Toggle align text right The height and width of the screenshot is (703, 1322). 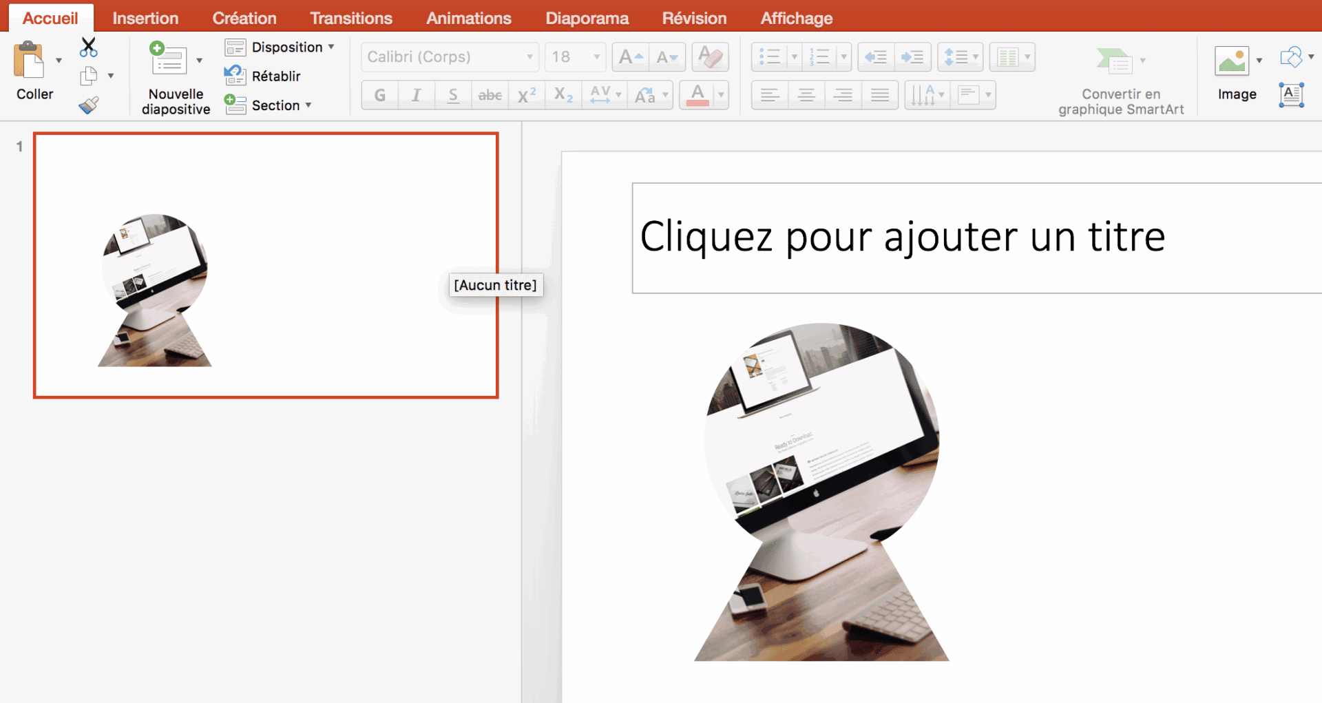click(x=843, y=95)
